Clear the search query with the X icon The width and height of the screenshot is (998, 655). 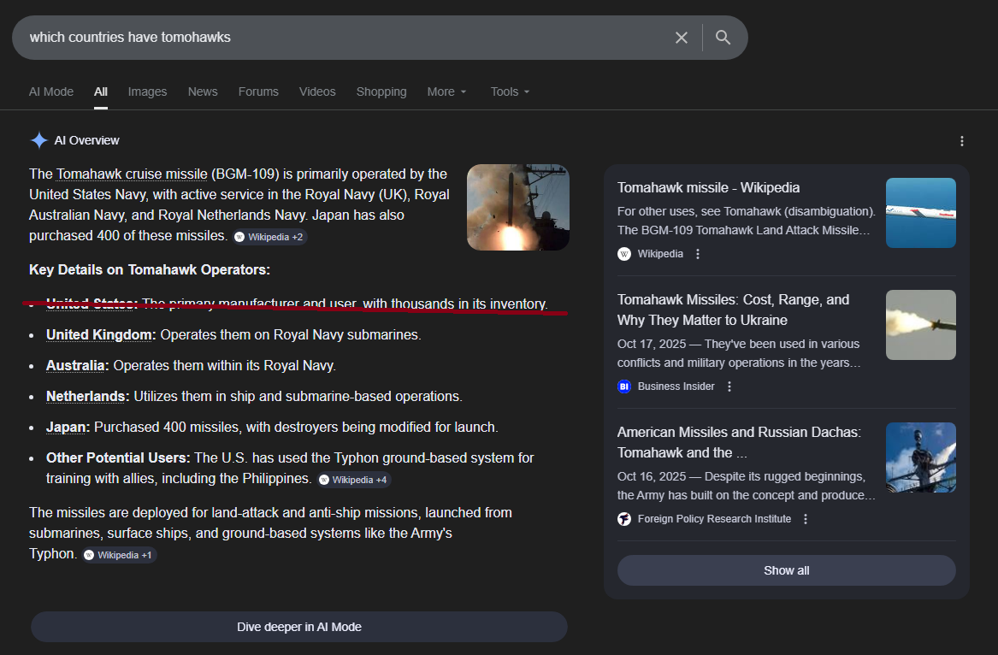pyautogui.click(x=681, y=38)
